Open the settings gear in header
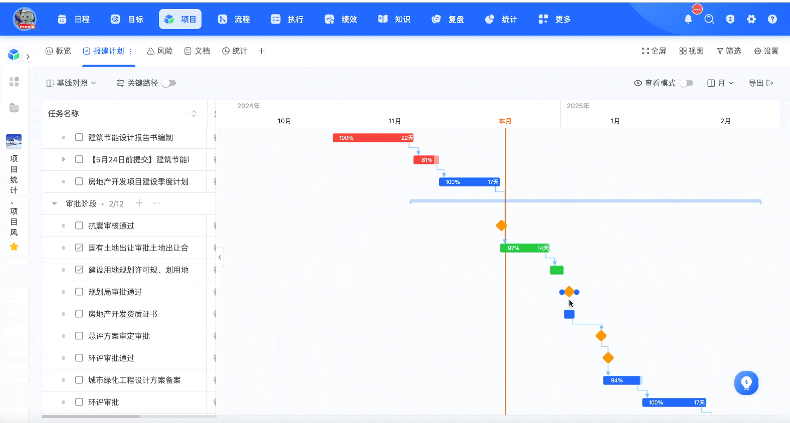 (x=751, y=19)
